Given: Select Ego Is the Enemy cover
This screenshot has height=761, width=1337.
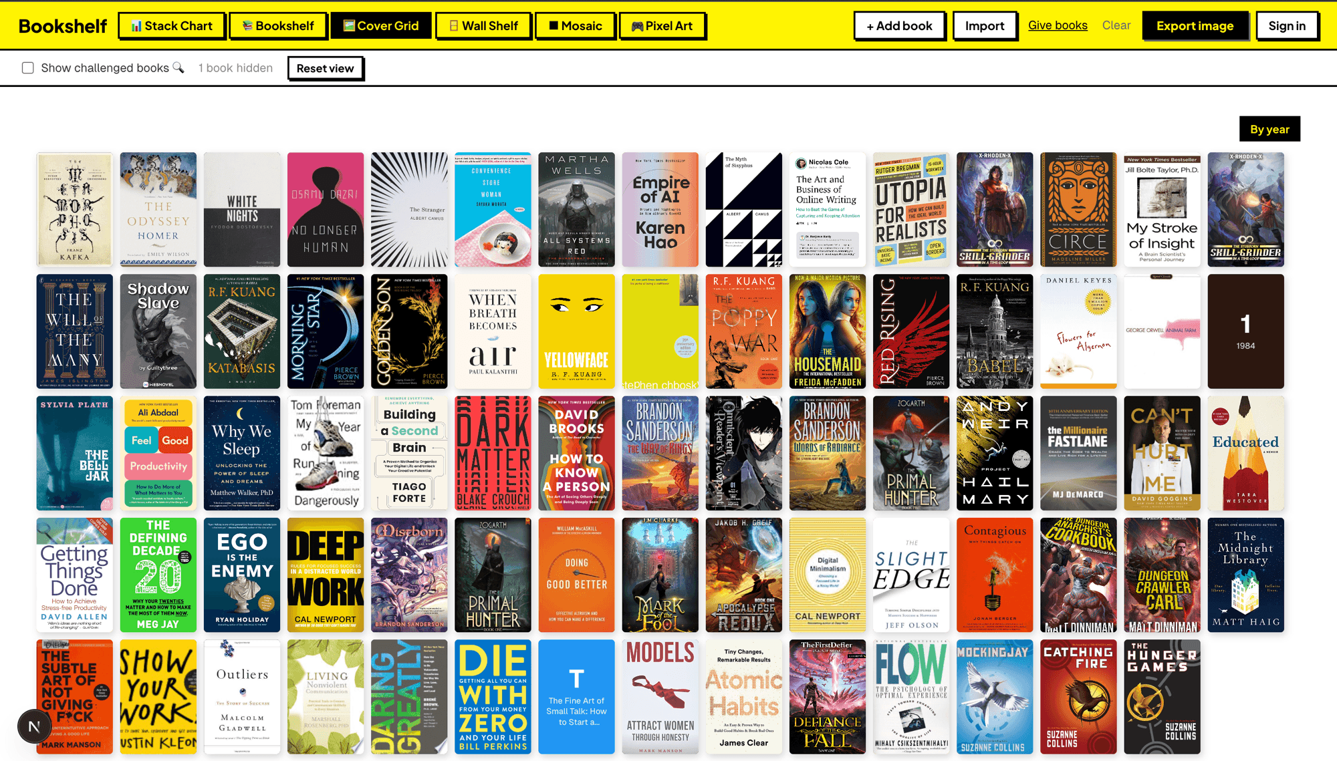Looking at the screenshot, I should click(x=242, y=575).
